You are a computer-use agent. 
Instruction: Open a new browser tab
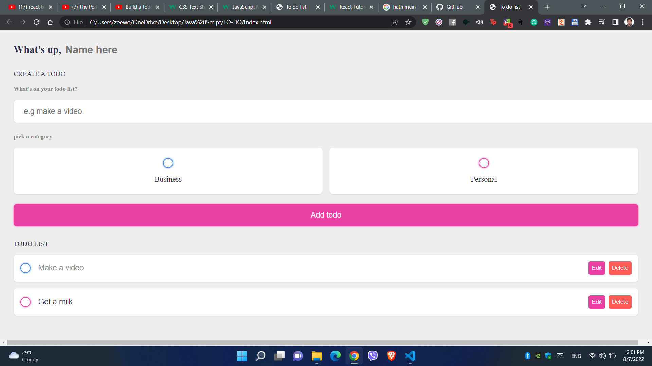(547, 7)
